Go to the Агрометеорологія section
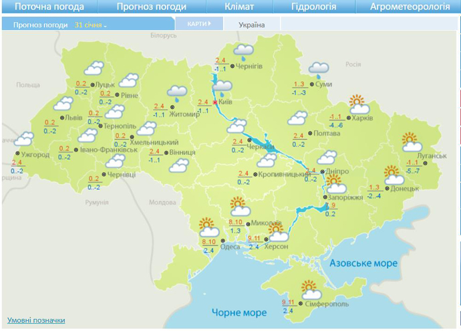Viewport: 461px width, 331px height. 410,7
